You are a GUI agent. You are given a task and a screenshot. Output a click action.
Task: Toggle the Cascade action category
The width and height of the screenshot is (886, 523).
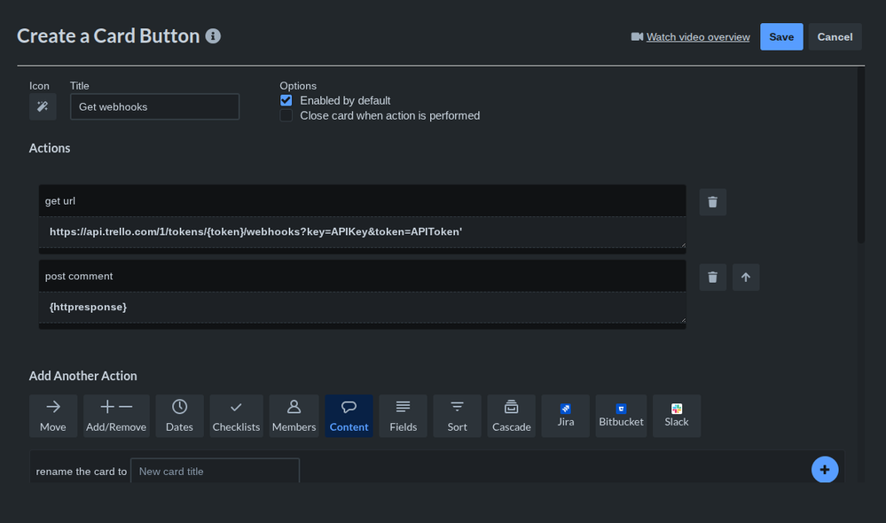511,416
